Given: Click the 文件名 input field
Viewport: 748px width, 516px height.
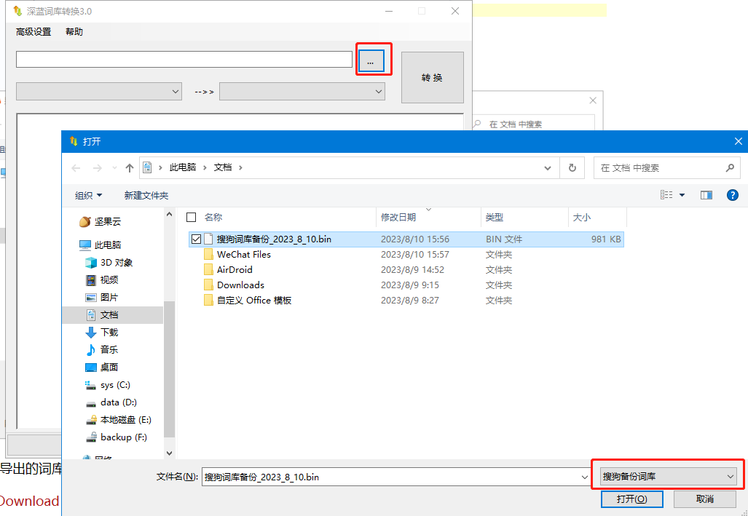Looking at the screenshot, I should [393, 477].
